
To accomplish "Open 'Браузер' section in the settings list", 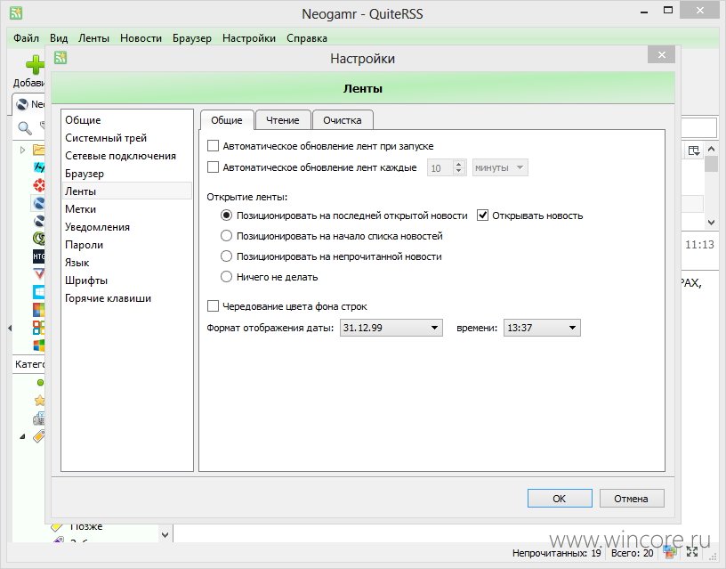I will (127, 174).
